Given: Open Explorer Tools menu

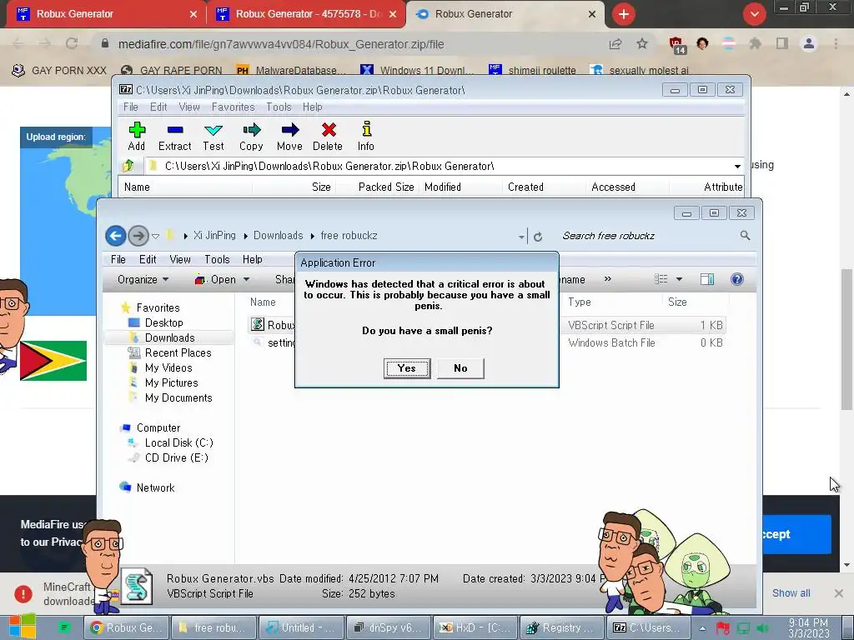Looking at the screenshot, I should pos(217,260).
